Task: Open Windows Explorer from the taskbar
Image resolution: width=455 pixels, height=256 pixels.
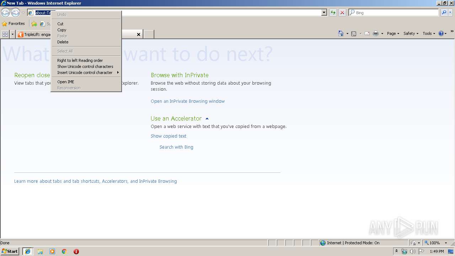Action: point(40,251)
